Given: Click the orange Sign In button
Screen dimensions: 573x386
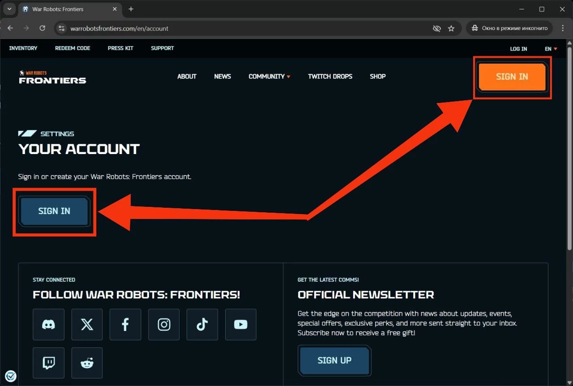Looking at the screenshot, I should tap(512, 77).
